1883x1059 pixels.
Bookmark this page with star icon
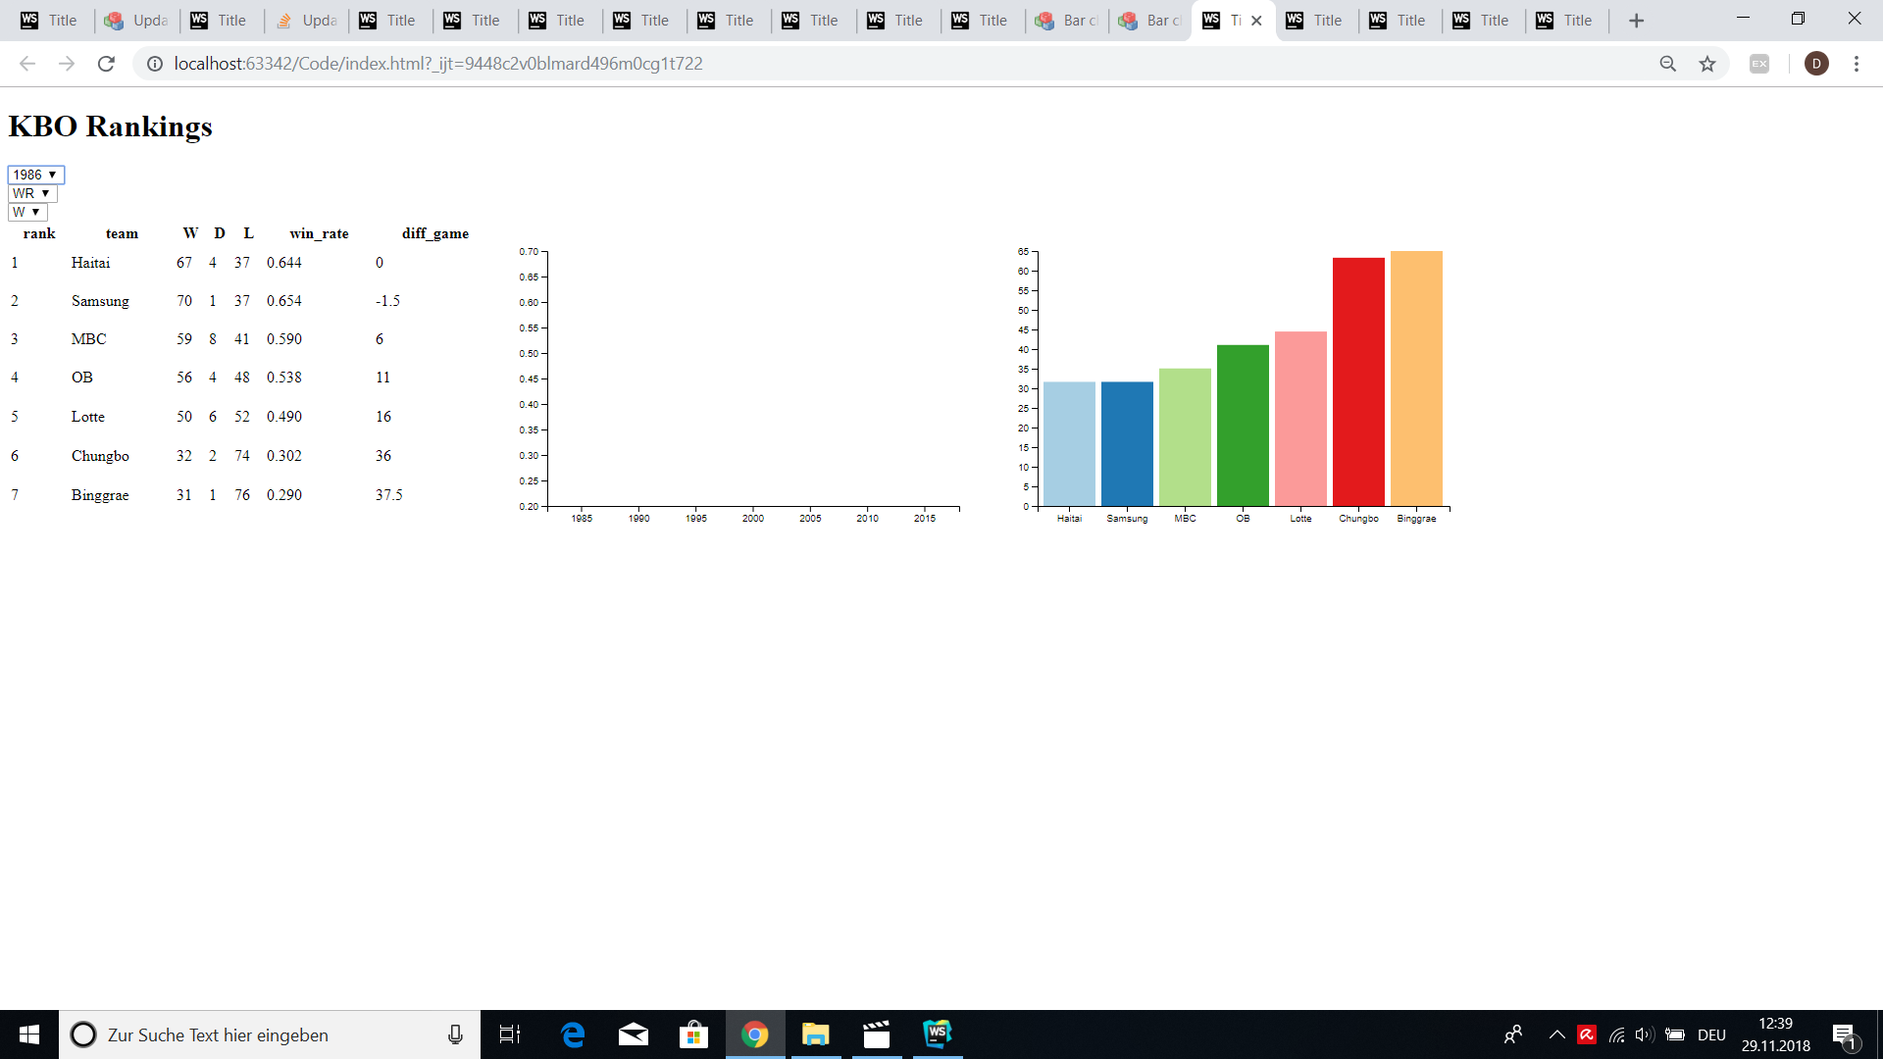tap(1707, 64)
